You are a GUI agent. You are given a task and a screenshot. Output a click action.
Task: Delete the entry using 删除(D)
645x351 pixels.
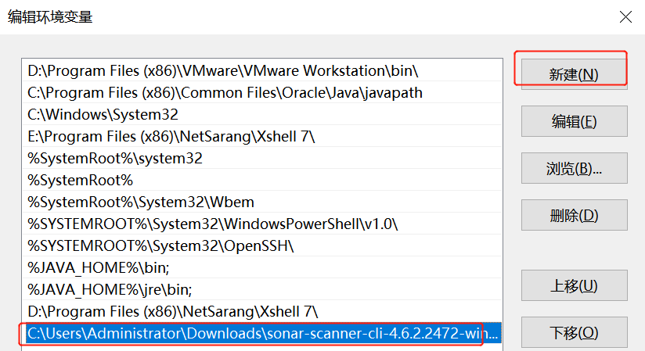[x=575, y=215]
